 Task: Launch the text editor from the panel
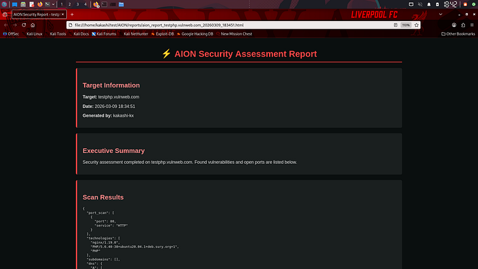(31, 4)
